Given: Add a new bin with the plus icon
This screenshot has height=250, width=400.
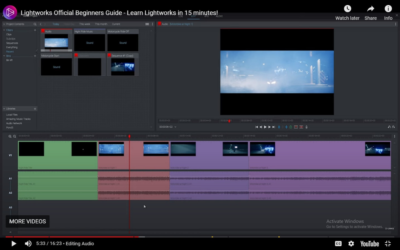Looking at the screenshot, I should 35,56.
